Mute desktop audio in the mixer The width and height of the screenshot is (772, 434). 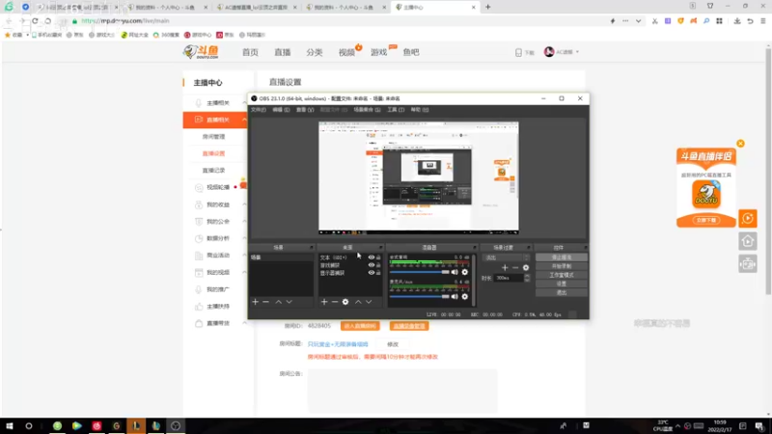455,272
